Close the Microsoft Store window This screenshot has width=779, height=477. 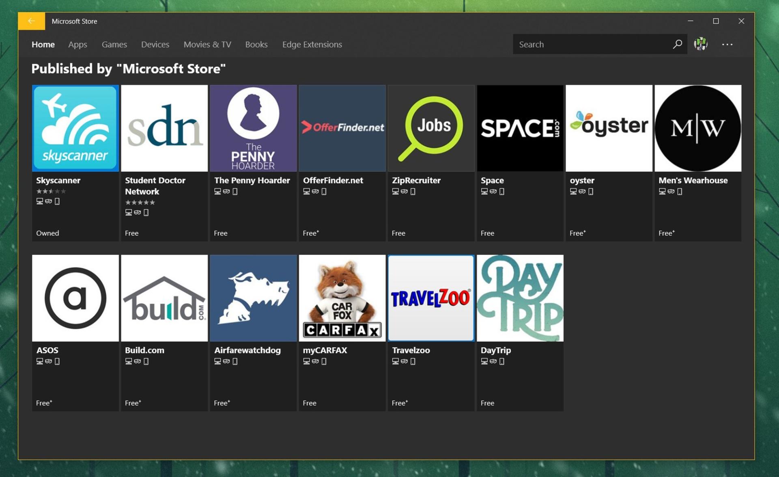click(741, 21)
